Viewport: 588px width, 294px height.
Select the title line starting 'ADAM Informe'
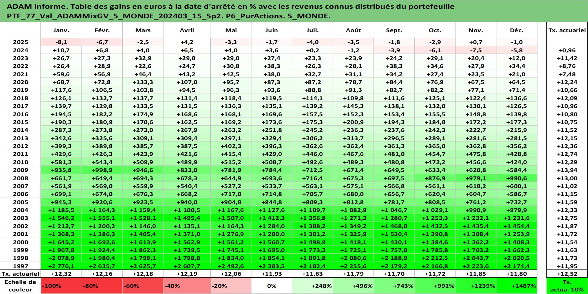pos(231,6)
